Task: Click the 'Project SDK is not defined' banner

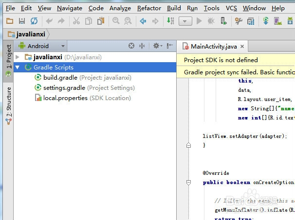Action: [x=221, y=60]
